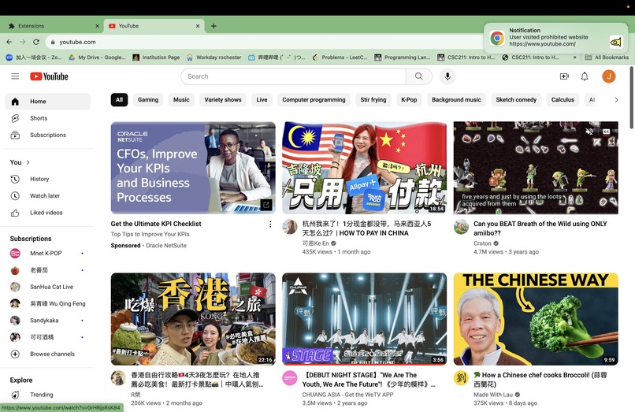Viewport: 635px width, 412px height.
Task: Show more bookmarks with the double chevron
Action: (574, 58)
